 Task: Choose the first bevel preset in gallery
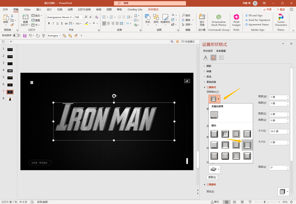(214, 134)
